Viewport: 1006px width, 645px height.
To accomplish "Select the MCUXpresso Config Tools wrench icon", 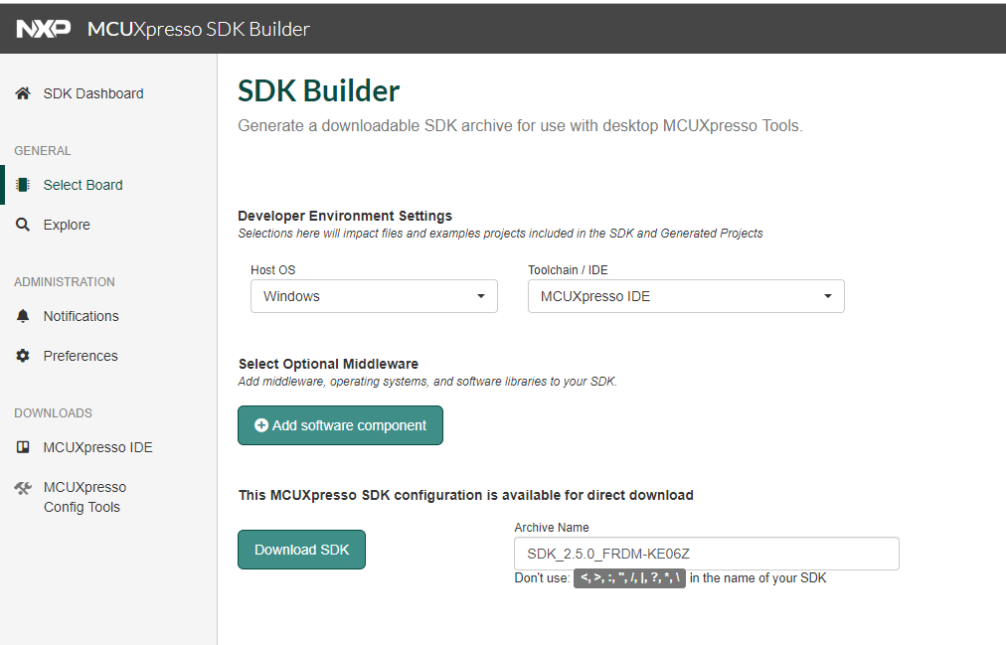I will click(23, 487).
